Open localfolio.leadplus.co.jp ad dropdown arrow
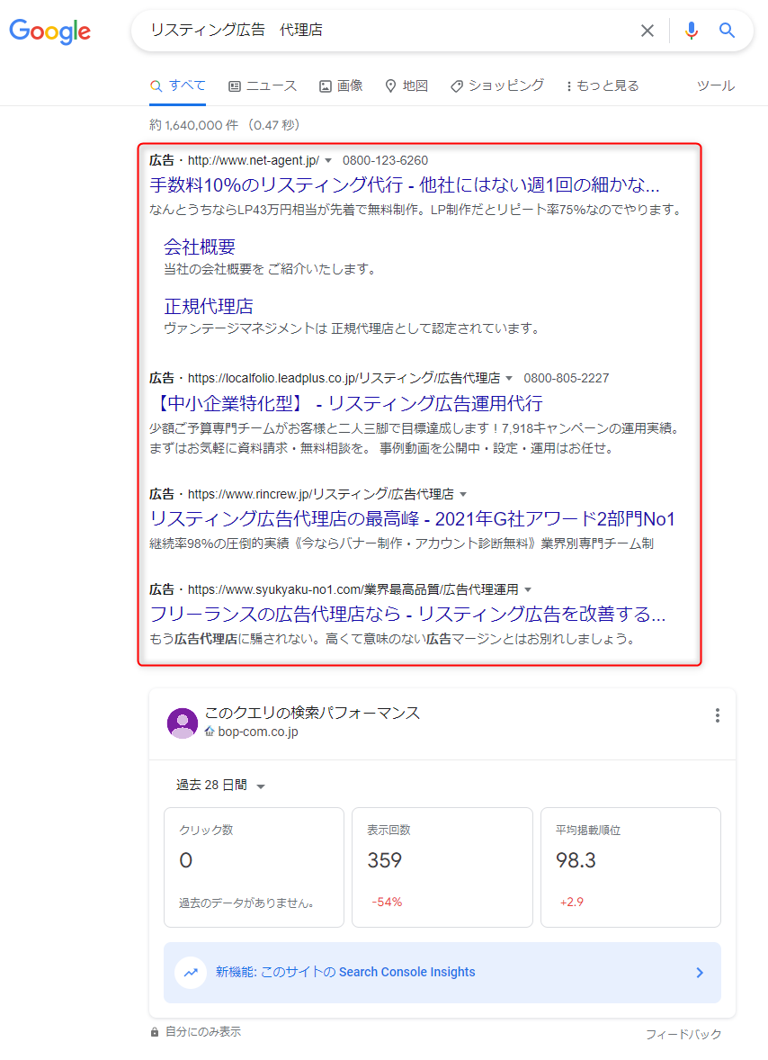768x1060 pixels. coord(509,379)
